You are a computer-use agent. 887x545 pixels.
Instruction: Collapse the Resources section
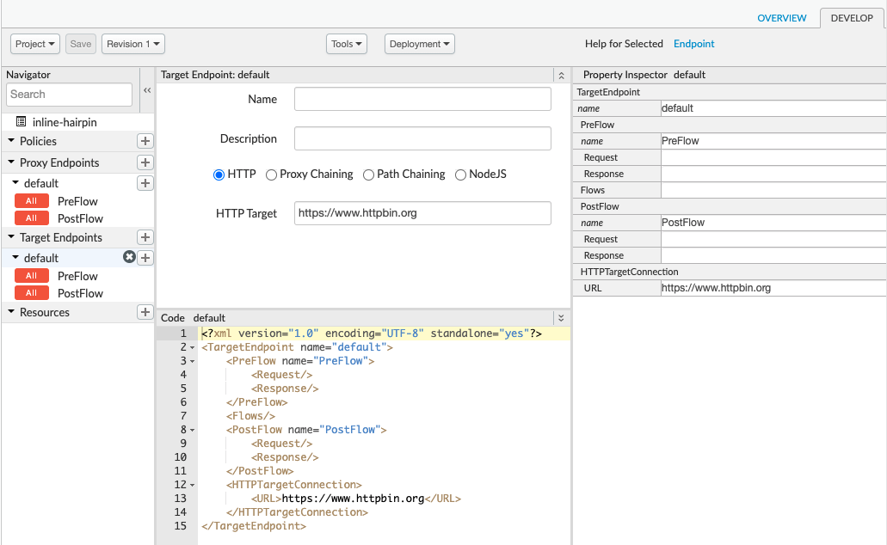[x=11, y=311]
